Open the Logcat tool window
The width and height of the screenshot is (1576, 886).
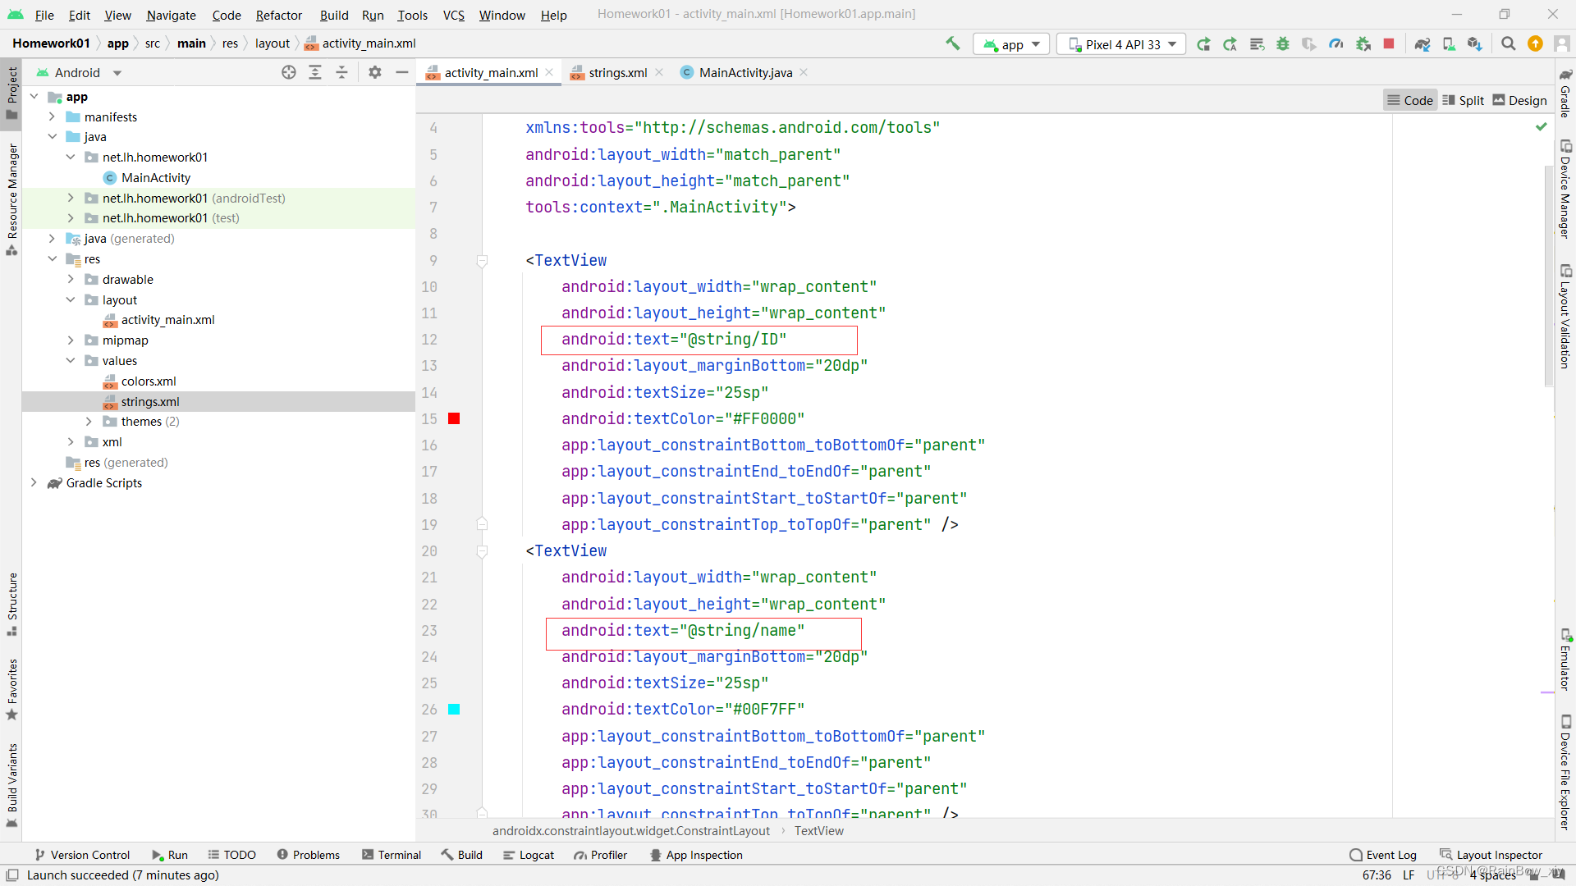click(529, 855)
